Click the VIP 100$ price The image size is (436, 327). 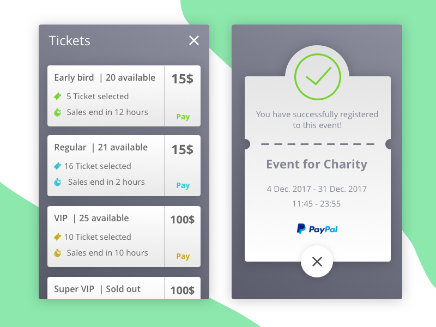[183, 220]
